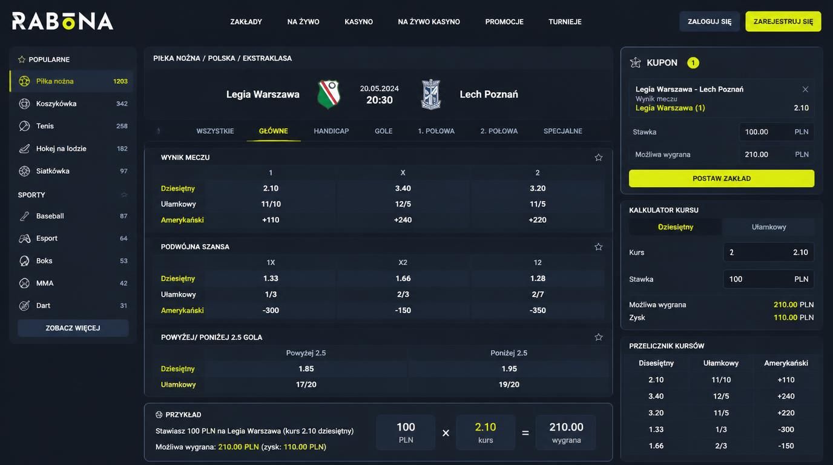Screen dimensions: 833x465
Task: Pick the 1.85 odds for Powyżej 2.5
Action: point(306,369)
